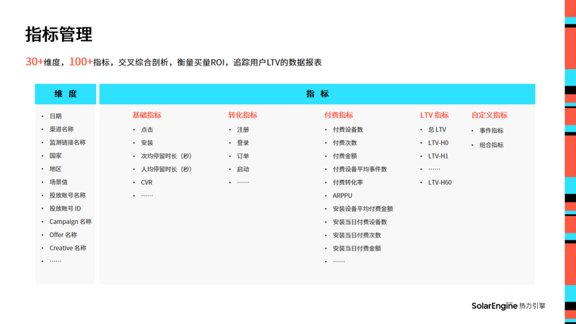Click the LTV-H0 metric

tap(438, 143)
